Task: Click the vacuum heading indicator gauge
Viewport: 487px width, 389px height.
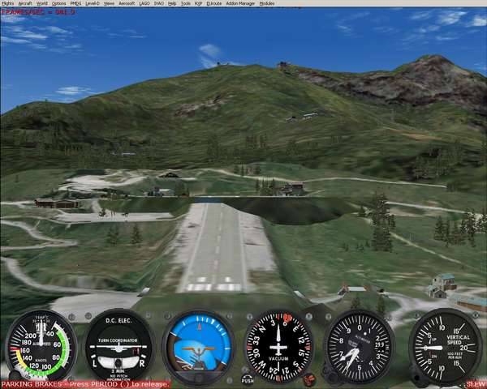Action: 278,346
